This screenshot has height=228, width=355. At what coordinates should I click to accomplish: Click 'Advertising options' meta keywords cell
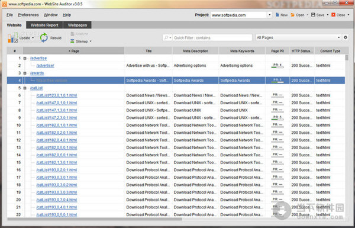236,66
